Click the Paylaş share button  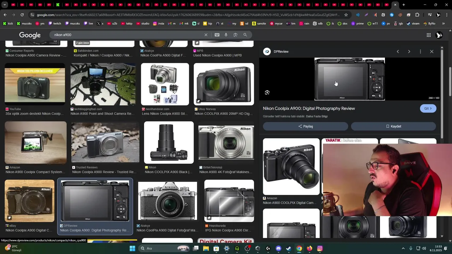[305, 126]
